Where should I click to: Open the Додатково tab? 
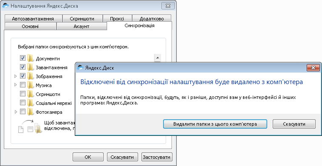click(152, 19)
